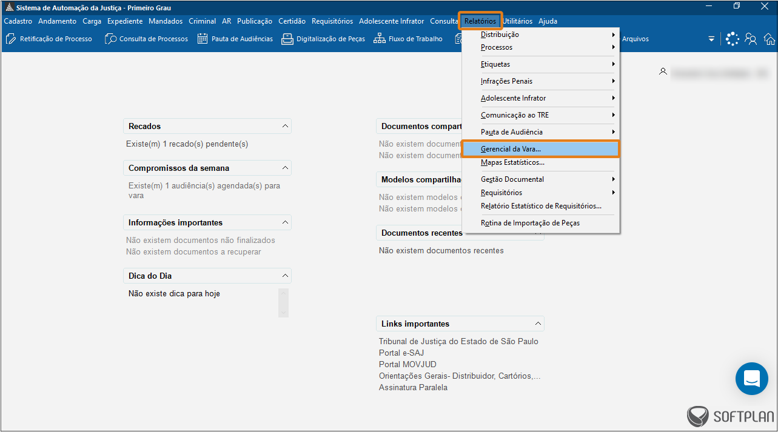
Task: Open the Certidão menu
Action: (292, 21)
